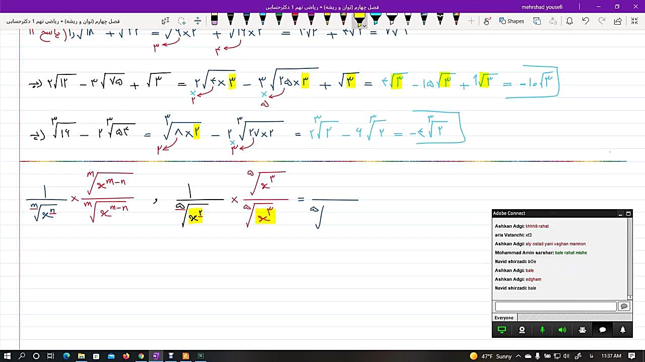Click message 'aly ostad yani vaghan mamnon'
645x362 pixels.
point(555,244)
